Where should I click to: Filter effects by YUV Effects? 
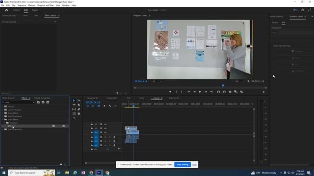pyautogui.click(x=48, y=102)
